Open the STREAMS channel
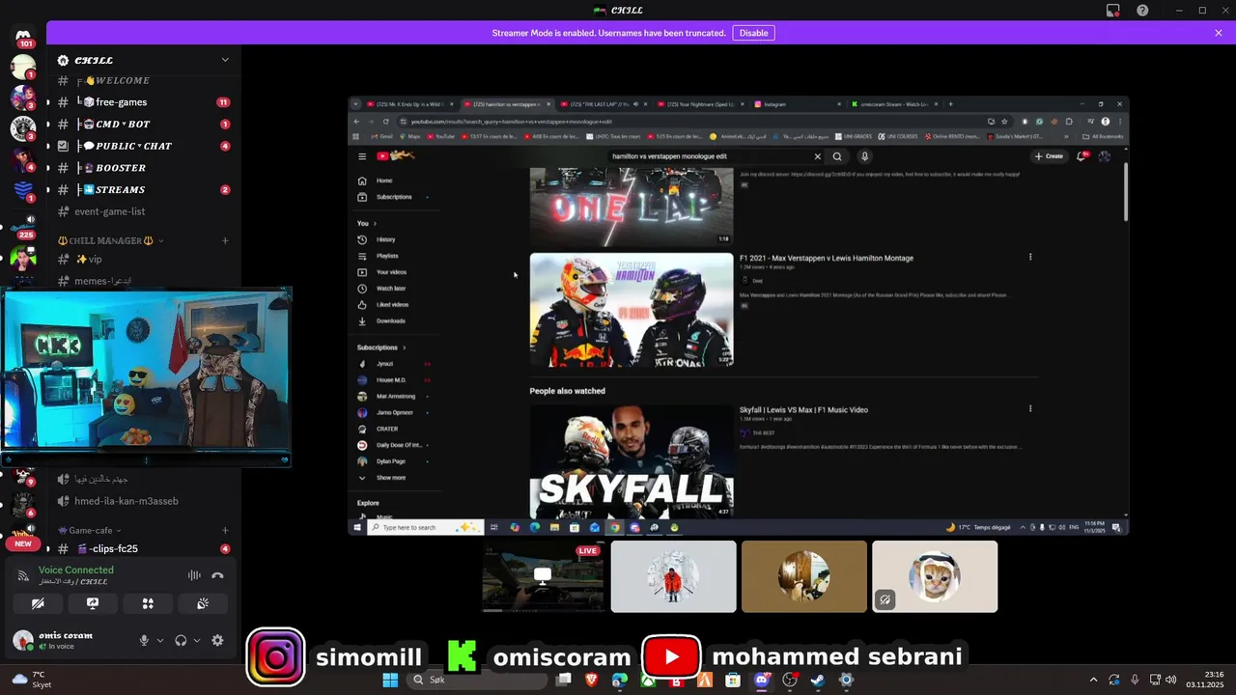This screenshot has height=695, width=1236. point(143,189)
